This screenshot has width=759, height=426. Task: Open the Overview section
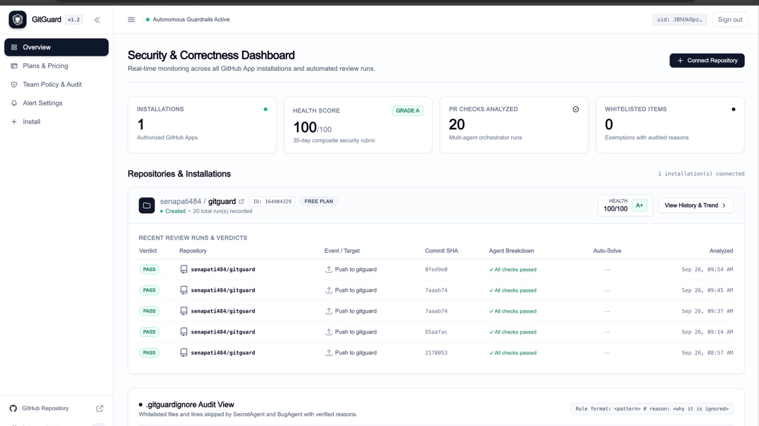tap(56, 47)
